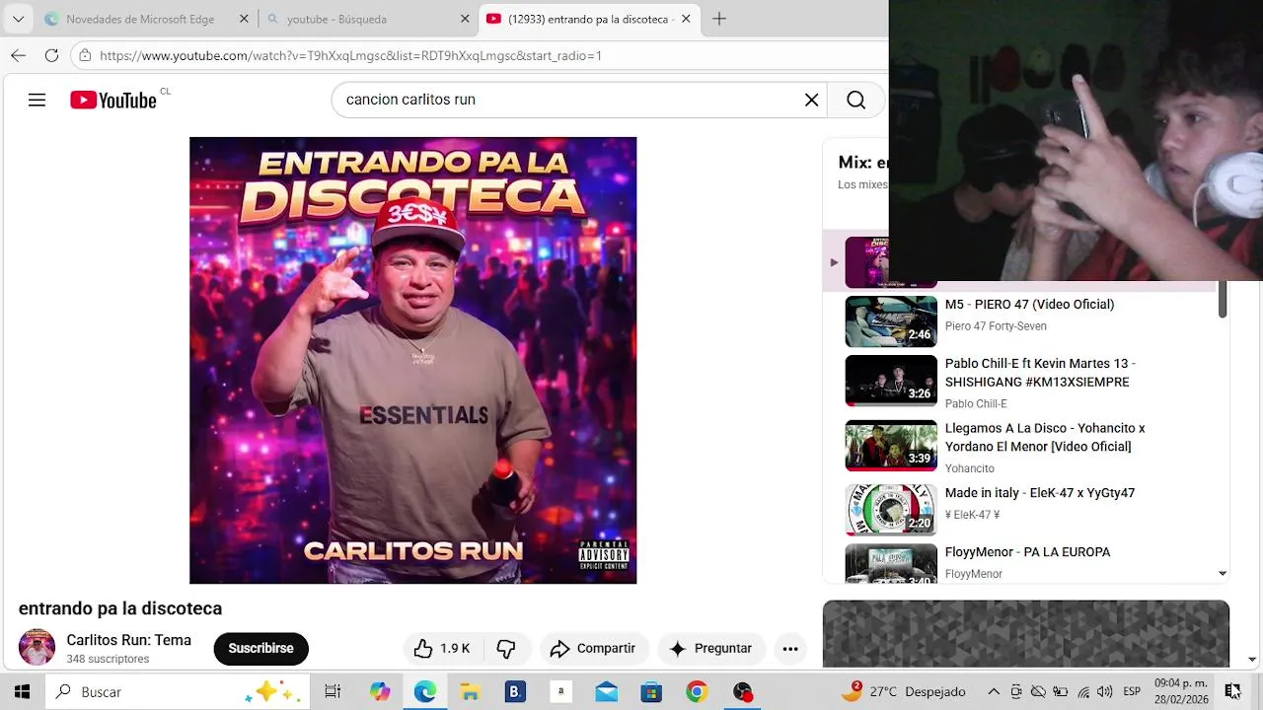Open File Explorer from the taskbar
This screenshot has width=1263, height=710.
(470, 692)
